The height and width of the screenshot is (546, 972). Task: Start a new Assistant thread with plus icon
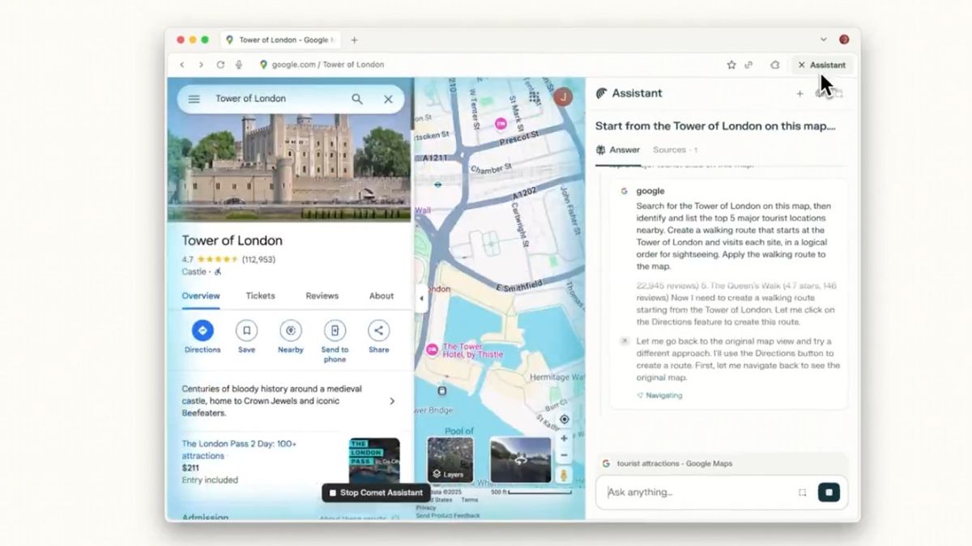click(x=799, y=94)
